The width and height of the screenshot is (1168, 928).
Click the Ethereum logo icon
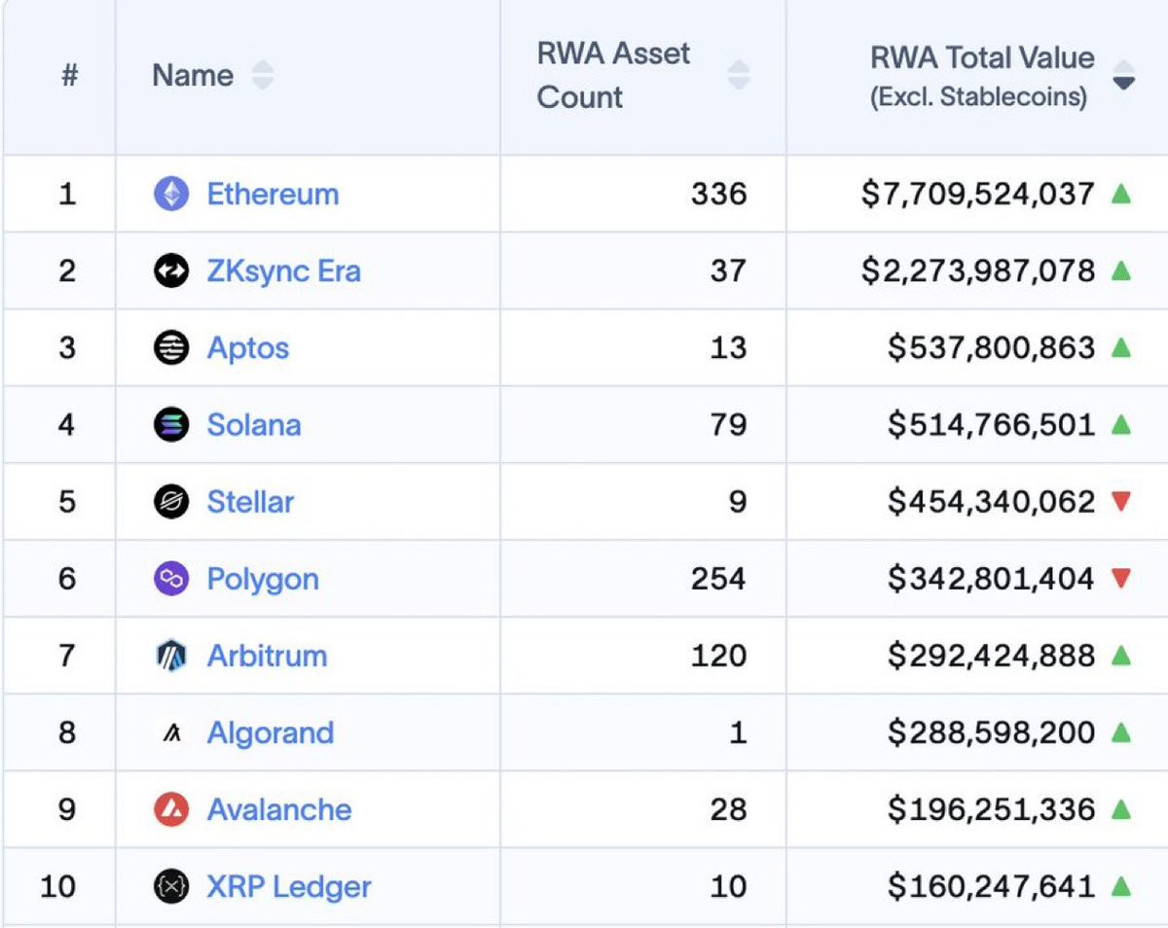point(171,195)
